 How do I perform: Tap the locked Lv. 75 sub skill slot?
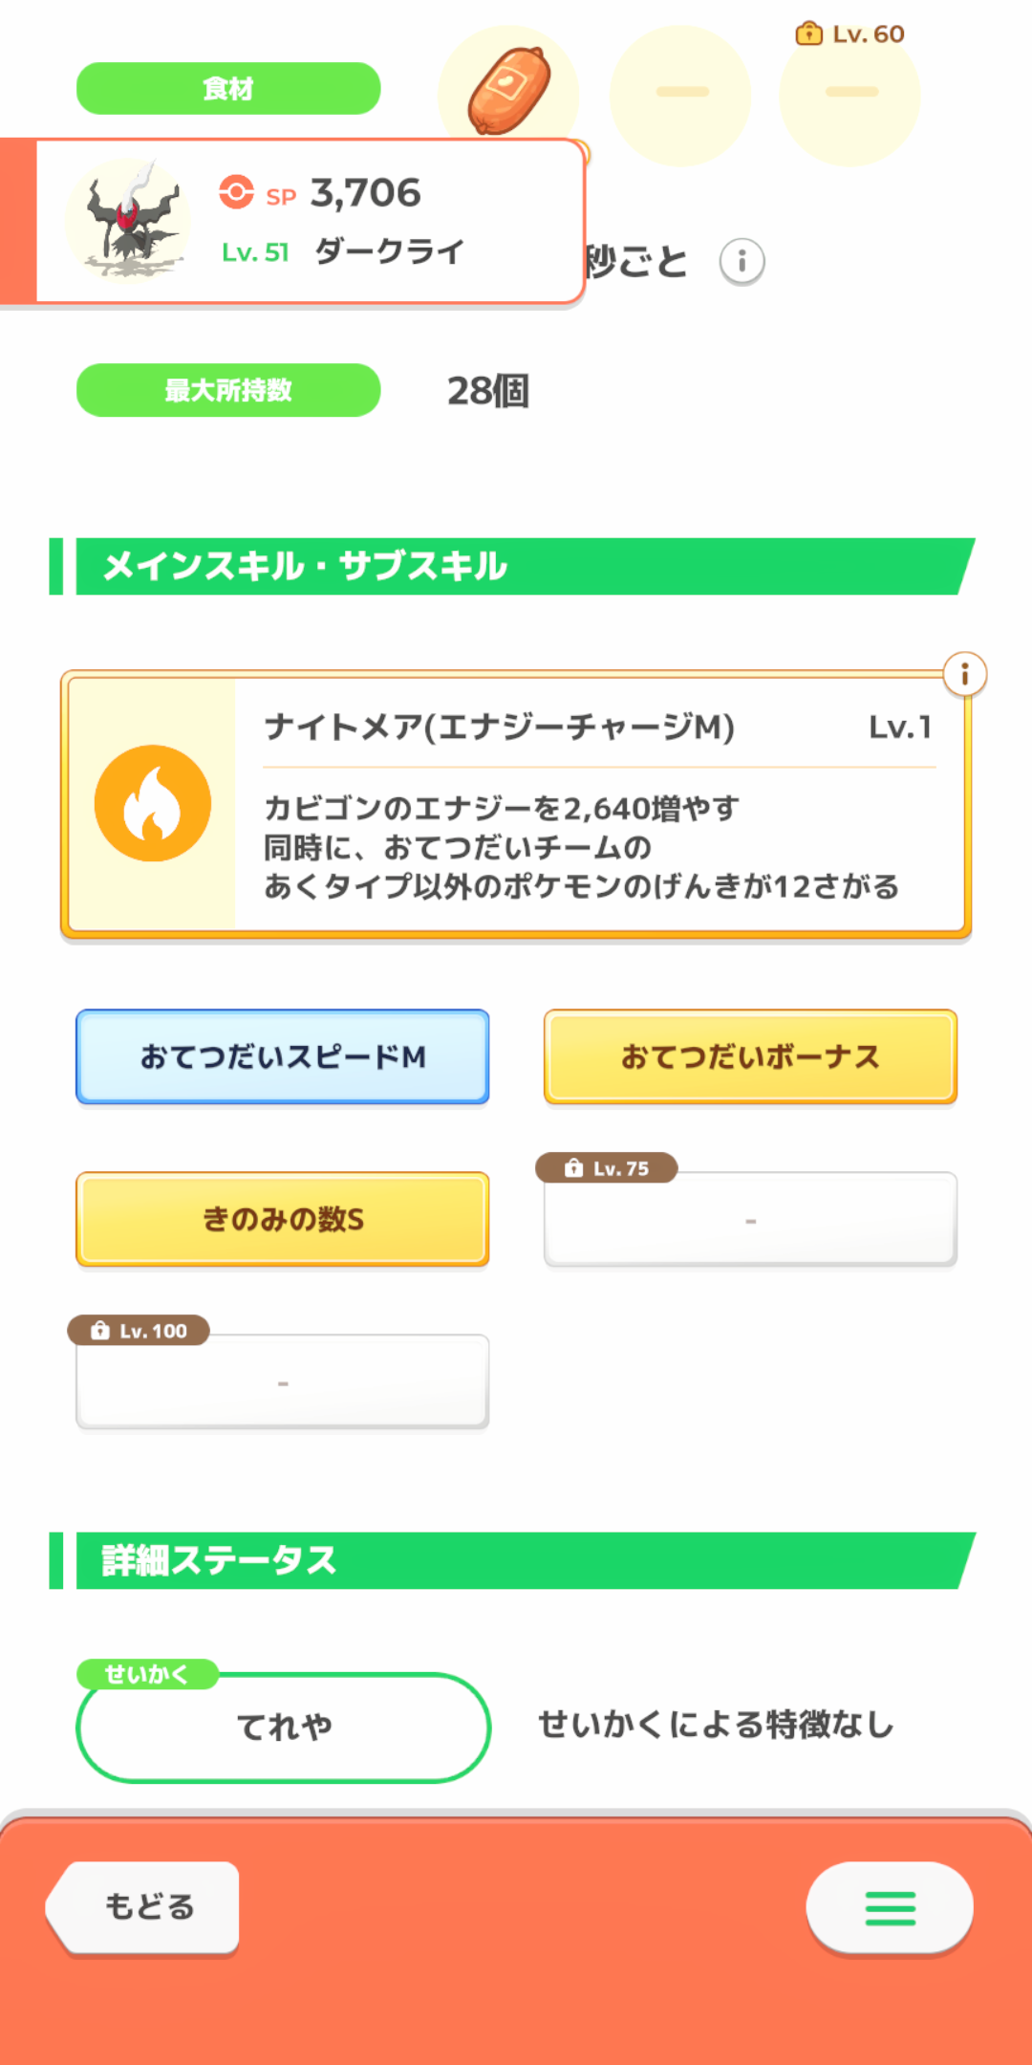point(750,1222)
